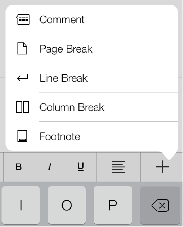The height and width of the screenshot is (227, 183).
Task: Tap the letter I keyboard key
Action: pyautogui.click(x=21, y=205)
